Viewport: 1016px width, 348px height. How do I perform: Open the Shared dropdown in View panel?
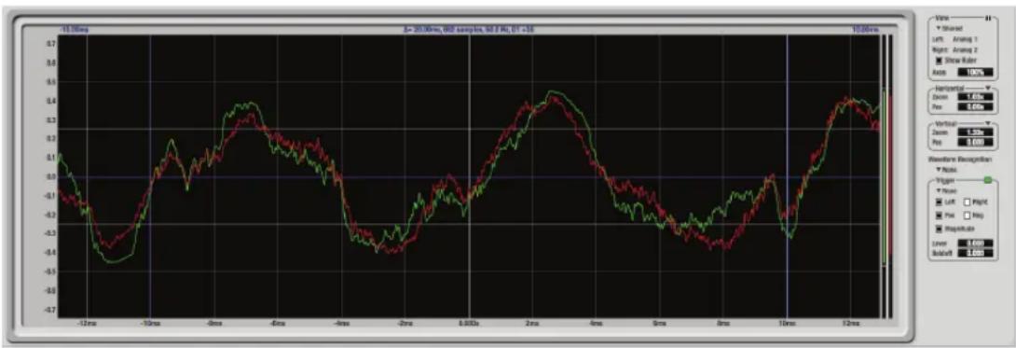coord(949,29)
